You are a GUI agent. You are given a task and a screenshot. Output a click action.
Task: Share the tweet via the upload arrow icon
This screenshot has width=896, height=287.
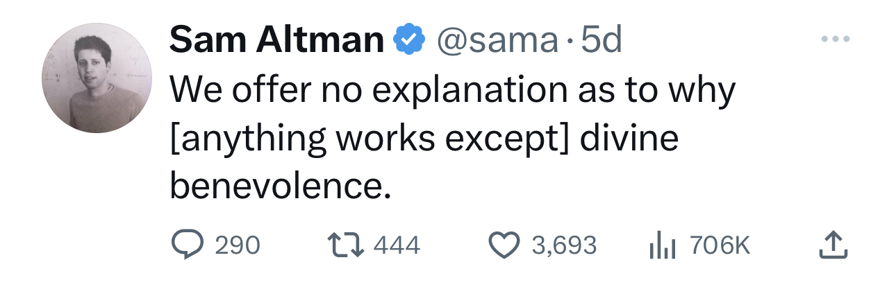(833, 245)
